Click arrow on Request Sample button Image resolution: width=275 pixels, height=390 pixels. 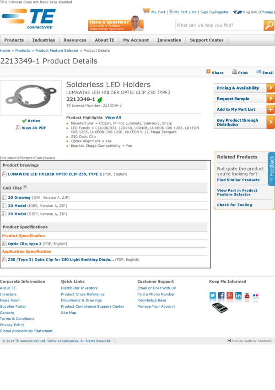(x=270, y=99)
